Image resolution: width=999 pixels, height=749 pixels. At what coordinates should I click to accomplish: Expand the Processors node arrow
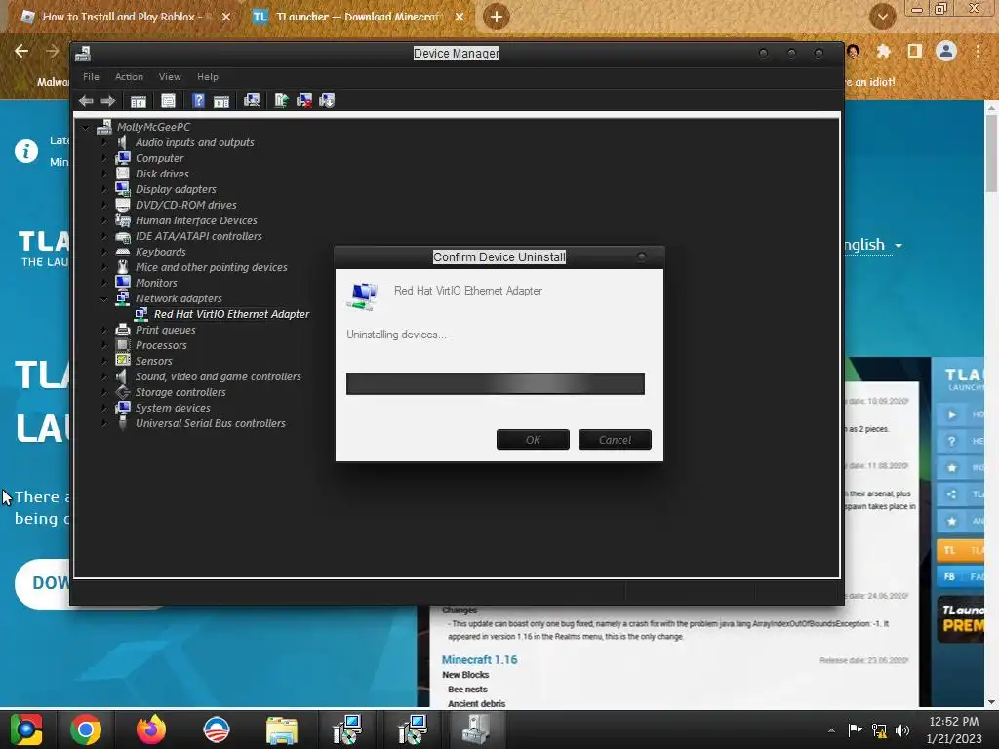(x=104, y=345)
